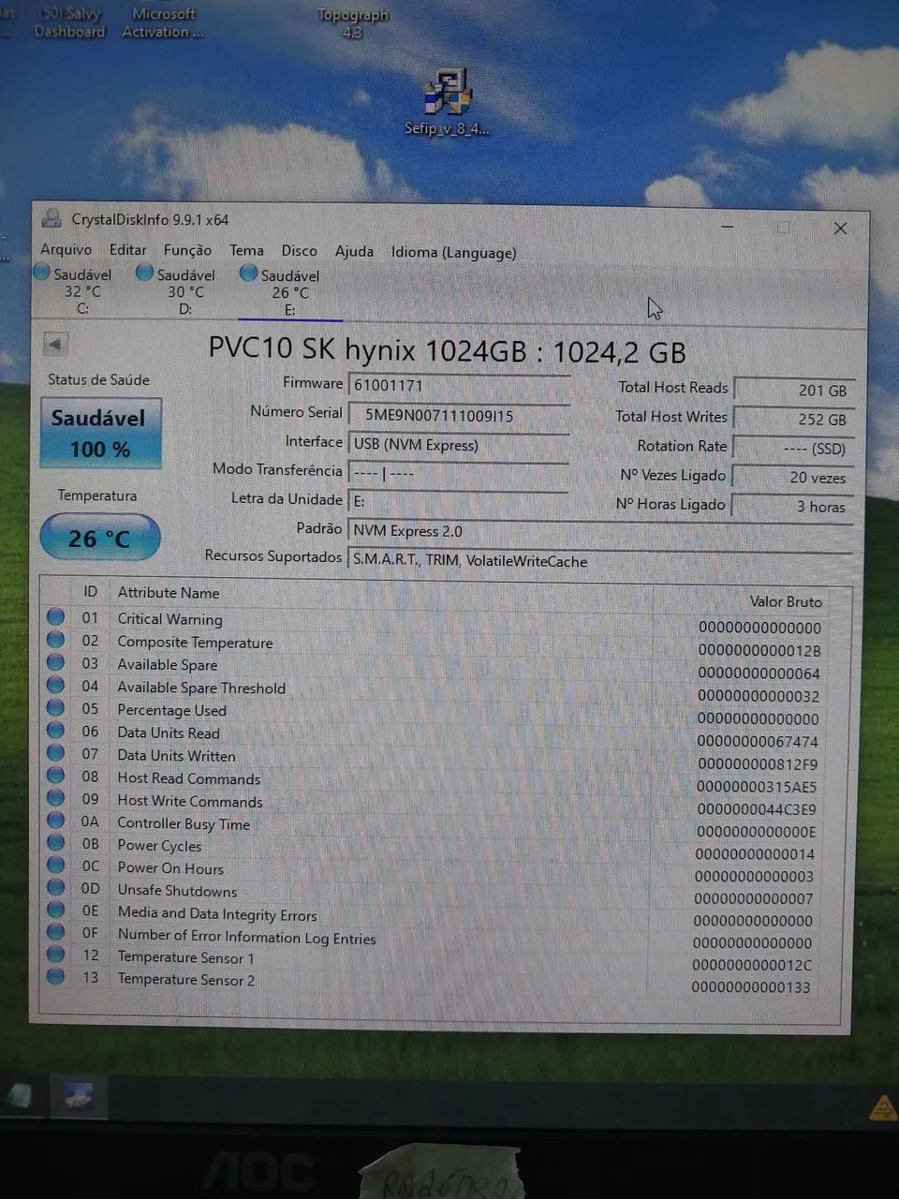Click status circle of Host Read Commands row
The height and width of the screenshot is (1199, 899).
(x=56, y=776)
